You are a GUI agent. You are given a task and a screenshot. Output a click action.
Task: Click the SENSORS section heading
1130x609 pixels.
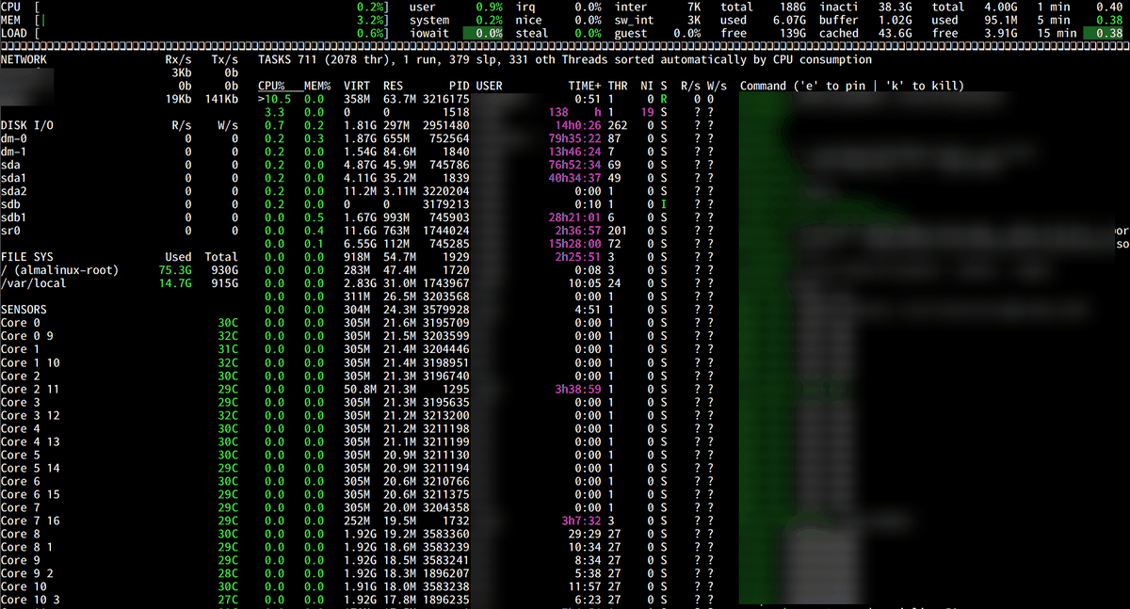tap(24, 310)
